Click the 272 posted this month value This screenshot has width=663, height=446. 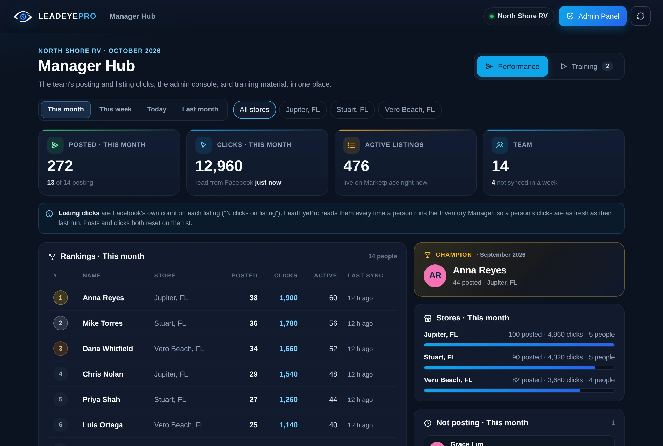[x=60, y=166]
